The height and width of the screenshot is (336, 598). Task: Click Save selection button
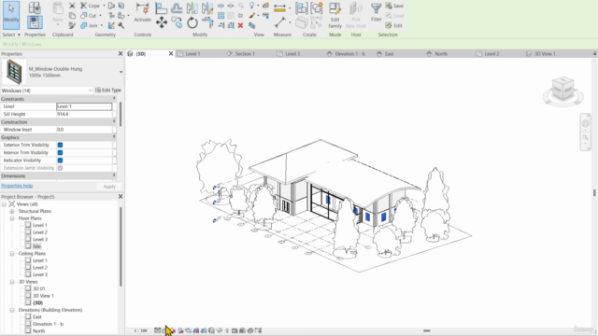coord(394,6)
